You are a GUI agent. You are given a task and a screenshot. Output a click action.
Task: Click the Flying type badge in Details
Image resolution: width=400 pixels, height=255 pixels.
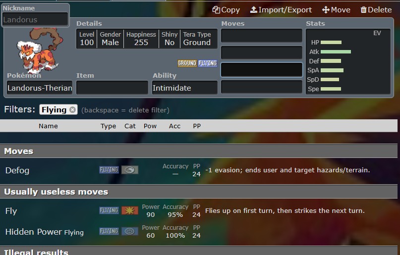click(x=207, y=63)
